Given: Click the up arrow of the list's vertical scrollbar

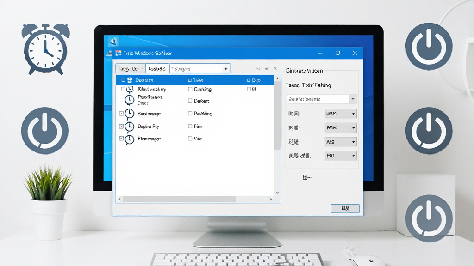Looking at the screenshot, I should pos(278,79).
